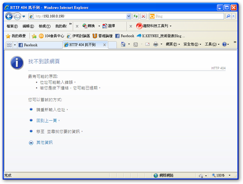This screenshot has height=184, width=243.
Task: Click the blue Help question mark icon
Action: (x=224, y=44)
